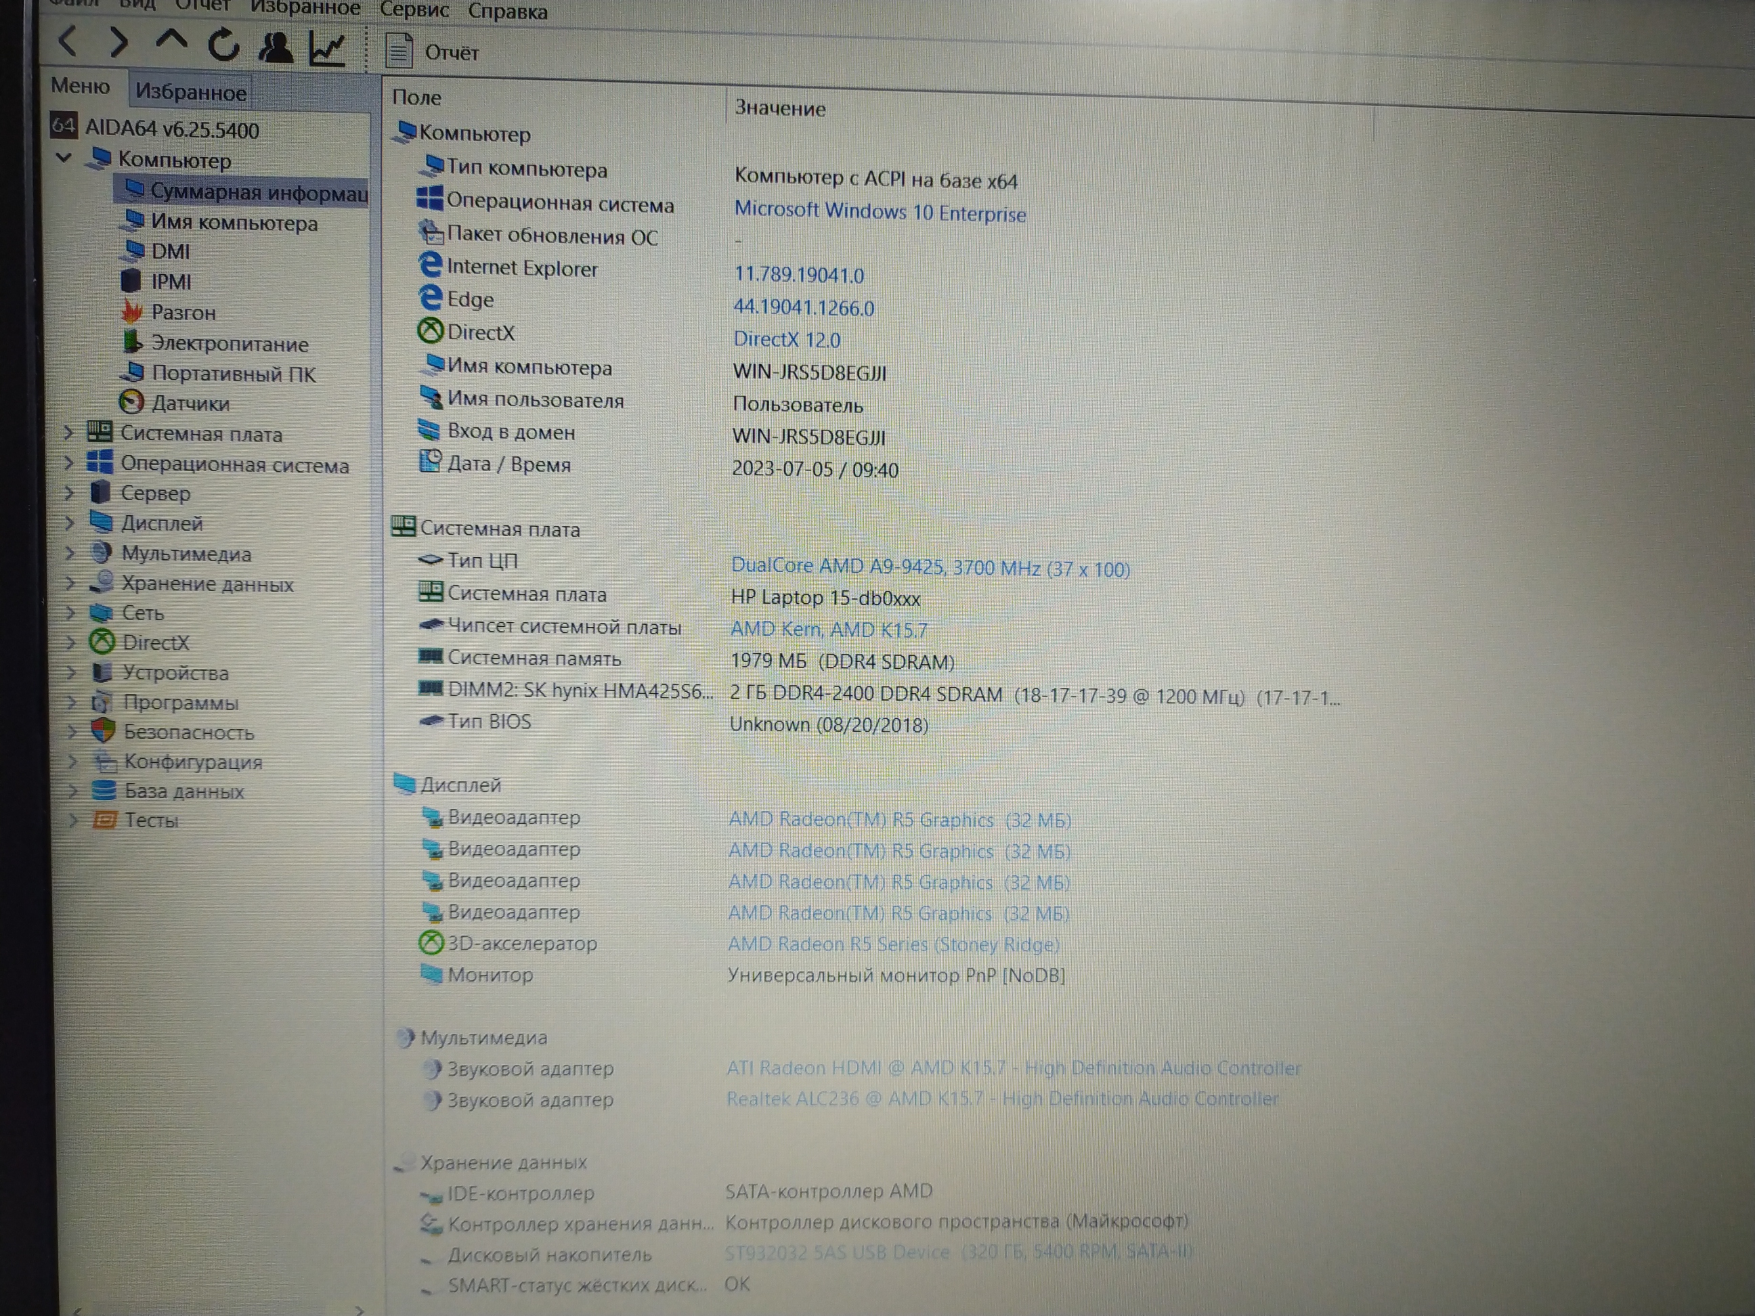Click the Back arrow toolbar icon
The height and width of the screenshot is (1316, 1755).
point(68,41)
